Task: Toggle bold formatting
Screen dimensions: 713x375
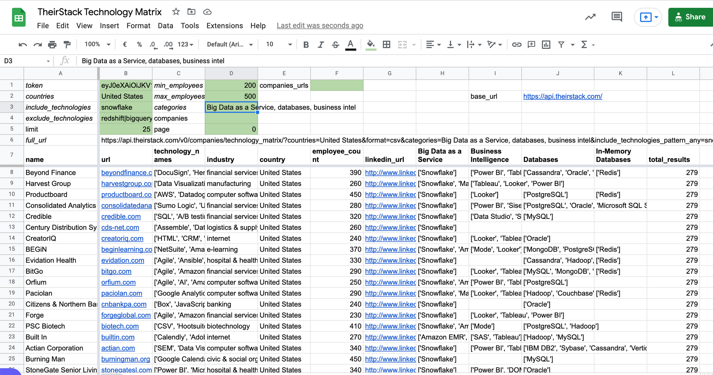Action: point(306,45)
